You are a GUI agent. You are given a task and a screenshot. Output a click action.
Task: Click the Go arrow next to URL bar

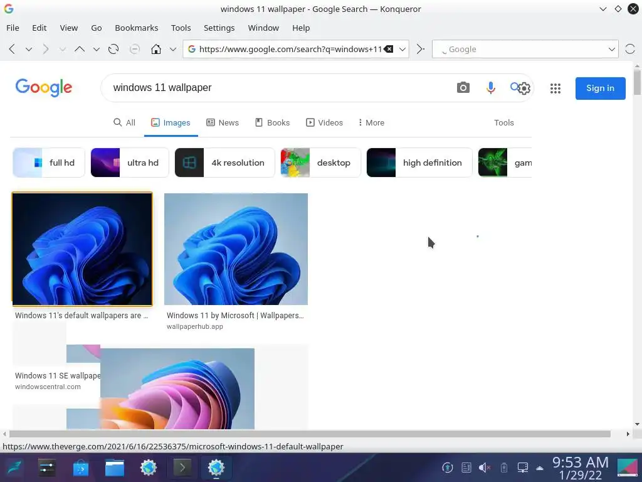(x=420, y=49)
